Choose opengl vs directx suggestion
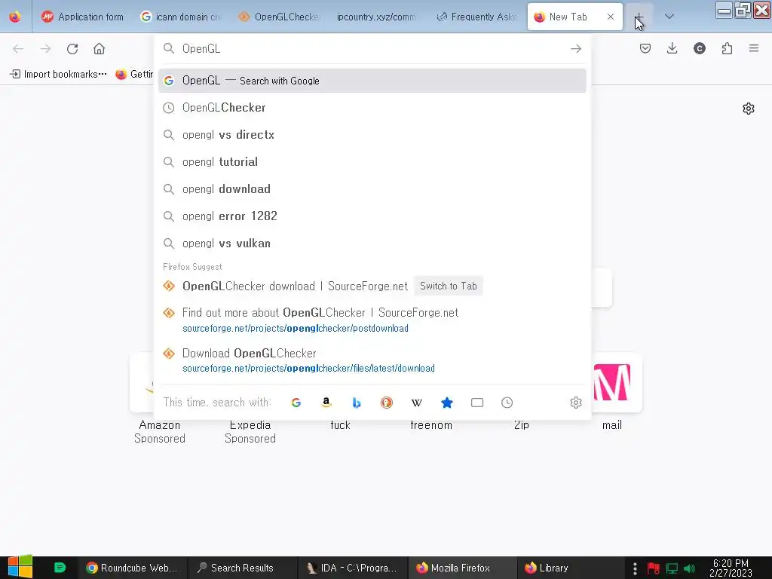 point(372,135)
